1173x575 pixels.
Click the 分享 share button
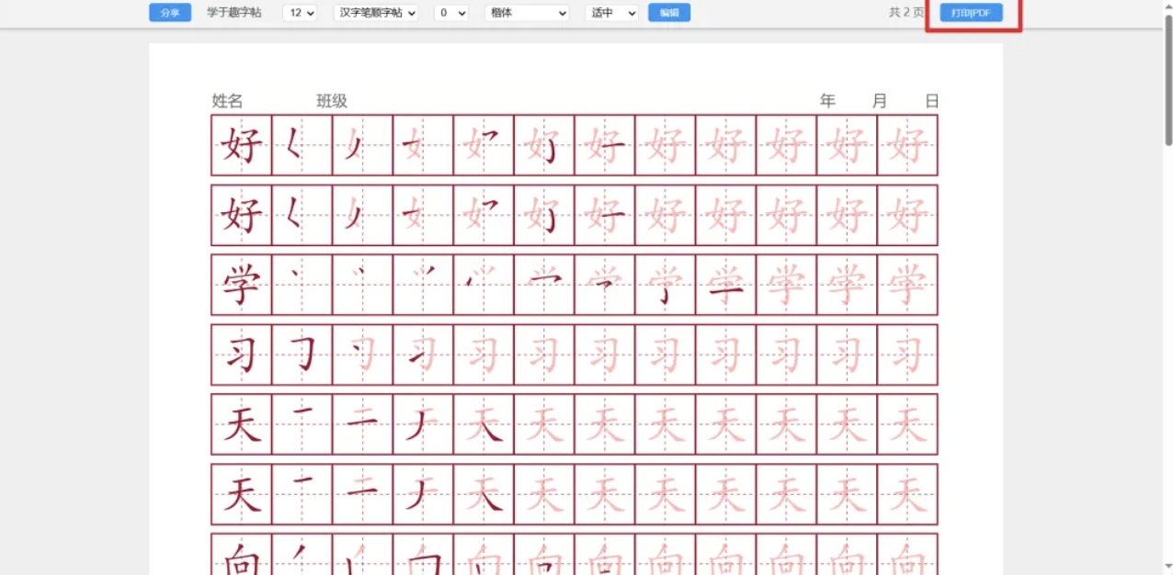[x=170, y=13]
